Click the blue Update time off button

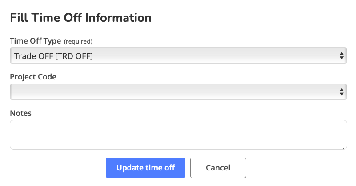click(145, 168)
